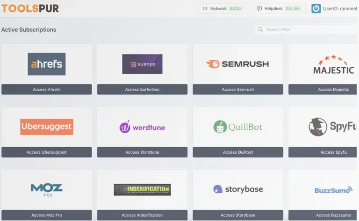The image size is (359, 221).
Task: Launch Access Semrush
Action: pos(238,89)
